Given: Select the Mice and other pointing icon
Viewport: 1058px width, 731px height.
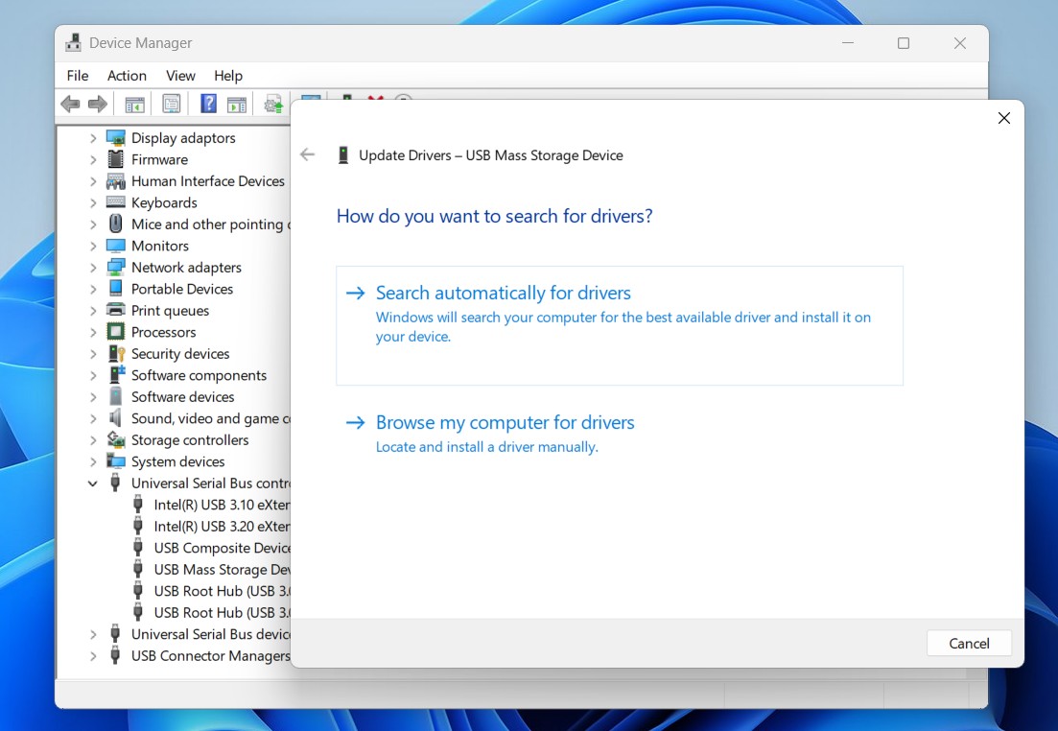Looking at the screenshot, I should (x=116, y=224).
